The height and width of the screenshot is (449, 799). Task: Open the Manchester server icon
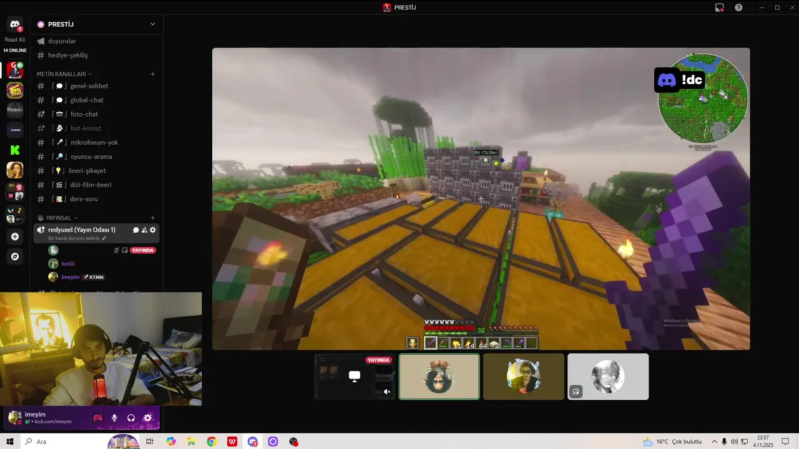pos(15,110)
